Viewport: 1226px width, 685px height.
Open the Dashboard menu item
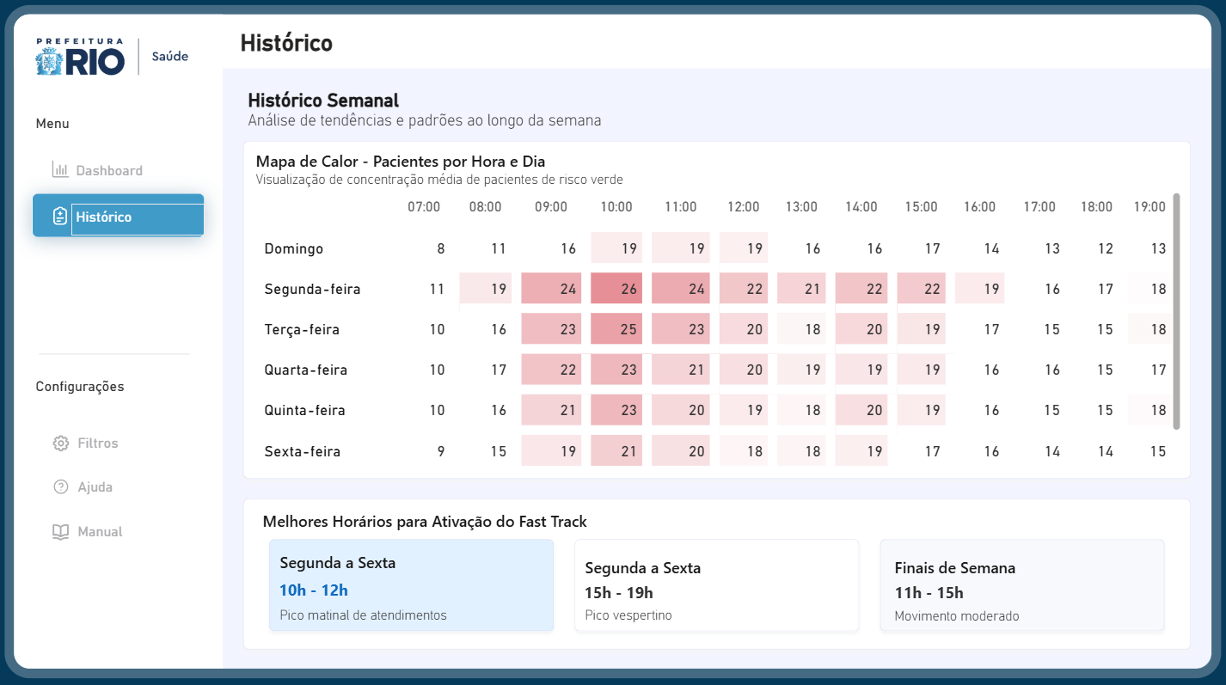point(109,170)
